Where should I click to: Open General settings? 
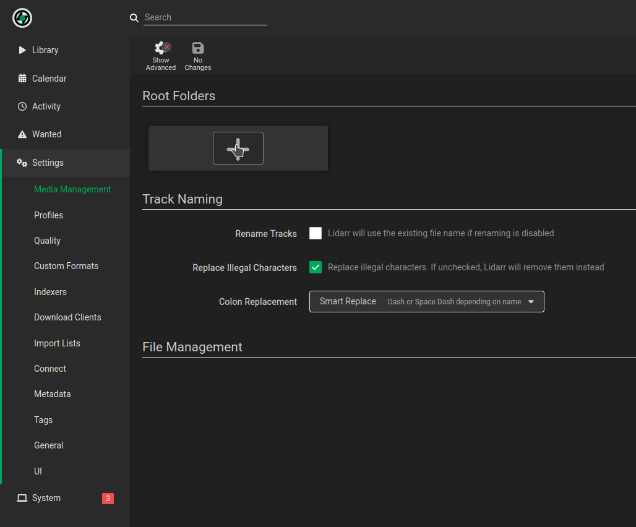click(49, 445)
